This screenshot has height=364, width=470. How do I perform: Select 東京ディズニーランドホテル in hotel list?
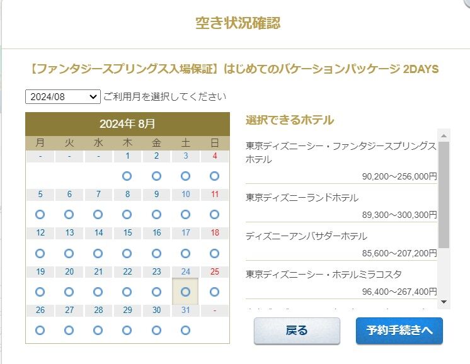[x=302, y=198]
